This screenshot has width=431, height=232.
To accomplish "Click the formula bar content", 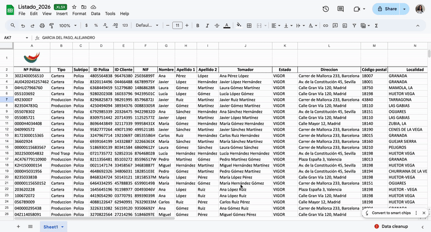I will coord(69,38).
